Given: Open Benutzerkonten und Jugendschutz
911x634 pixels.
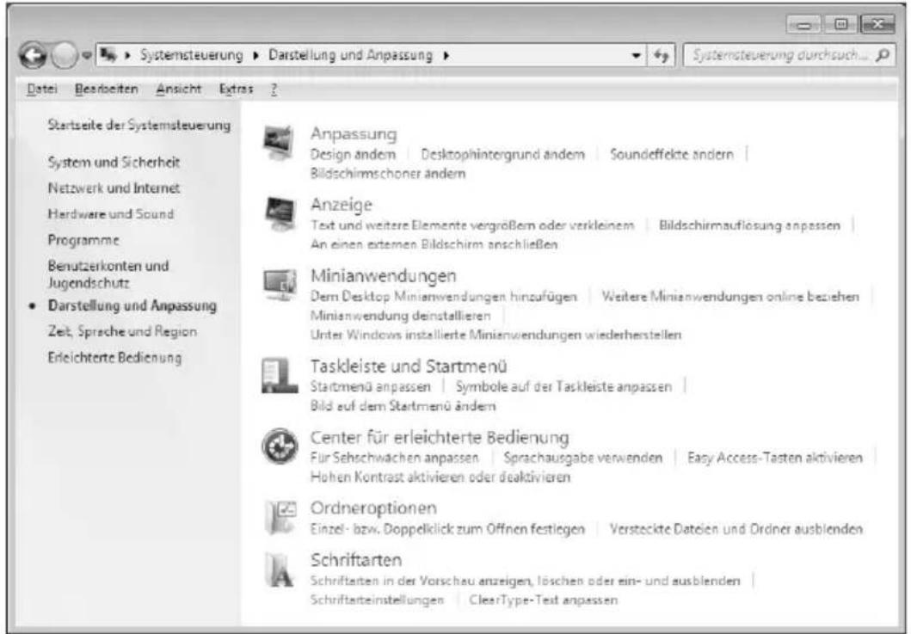Looking at the screenshot, I should (x=108, y=274).
